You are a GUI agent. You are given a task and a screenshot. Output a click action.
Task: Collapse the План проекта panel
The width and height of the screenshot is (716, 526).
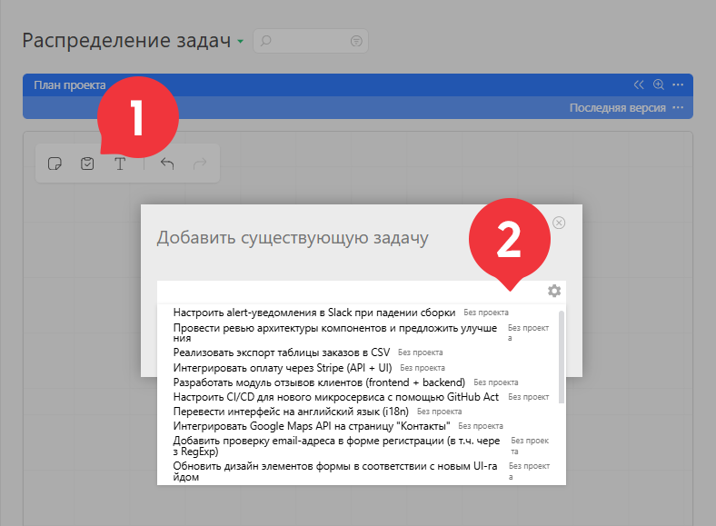tap(639, 84)
